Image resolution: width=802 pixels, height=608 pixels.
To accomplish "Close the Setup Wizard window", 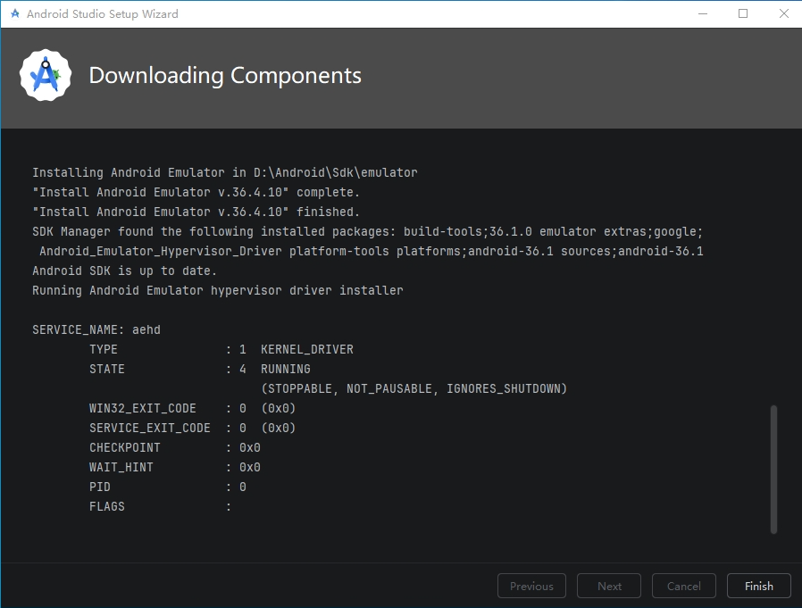I will tap(783, 13).
